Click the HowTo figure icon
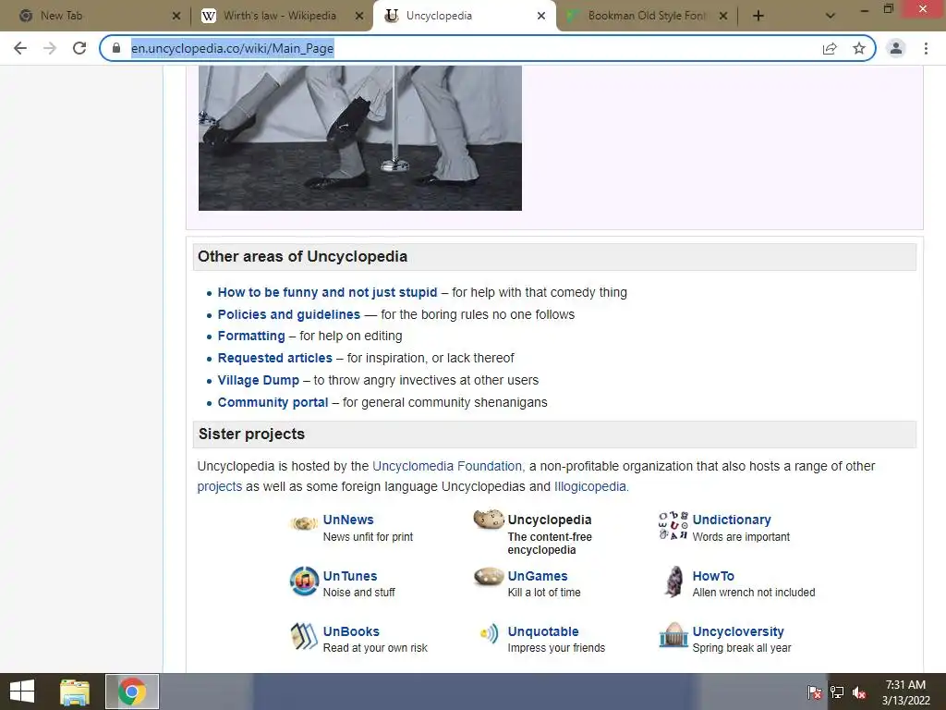 (673, 581)
